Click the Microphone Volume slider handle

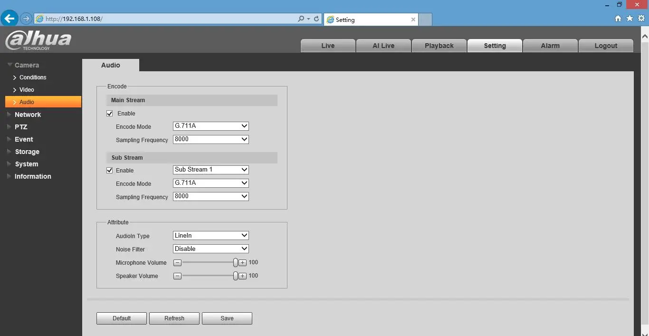click(x=235, y=262)
